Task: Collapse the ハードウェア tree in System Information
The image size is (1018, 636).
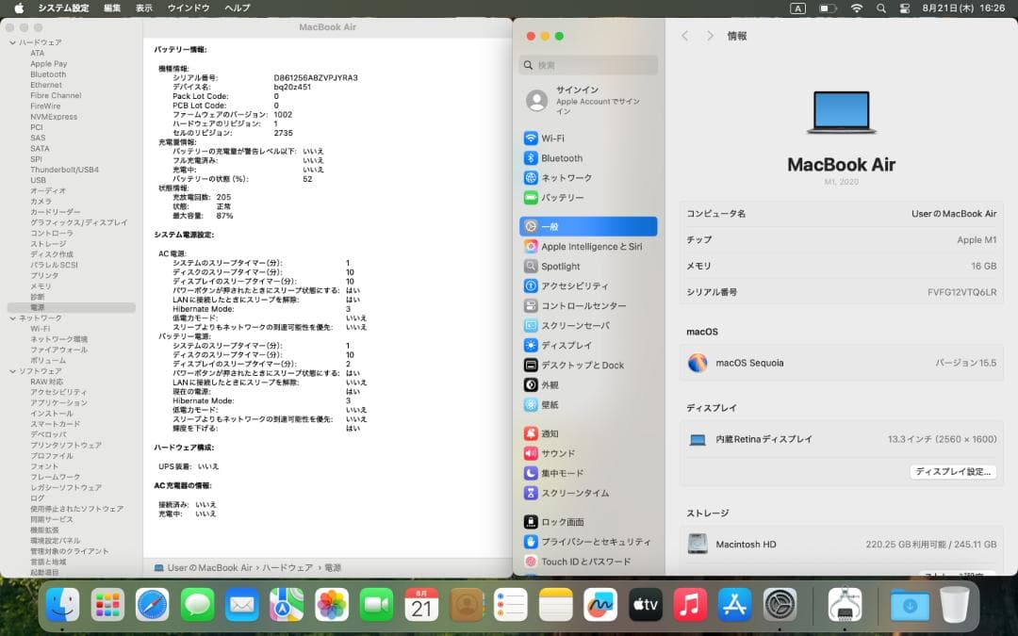Action: [9, 41]
